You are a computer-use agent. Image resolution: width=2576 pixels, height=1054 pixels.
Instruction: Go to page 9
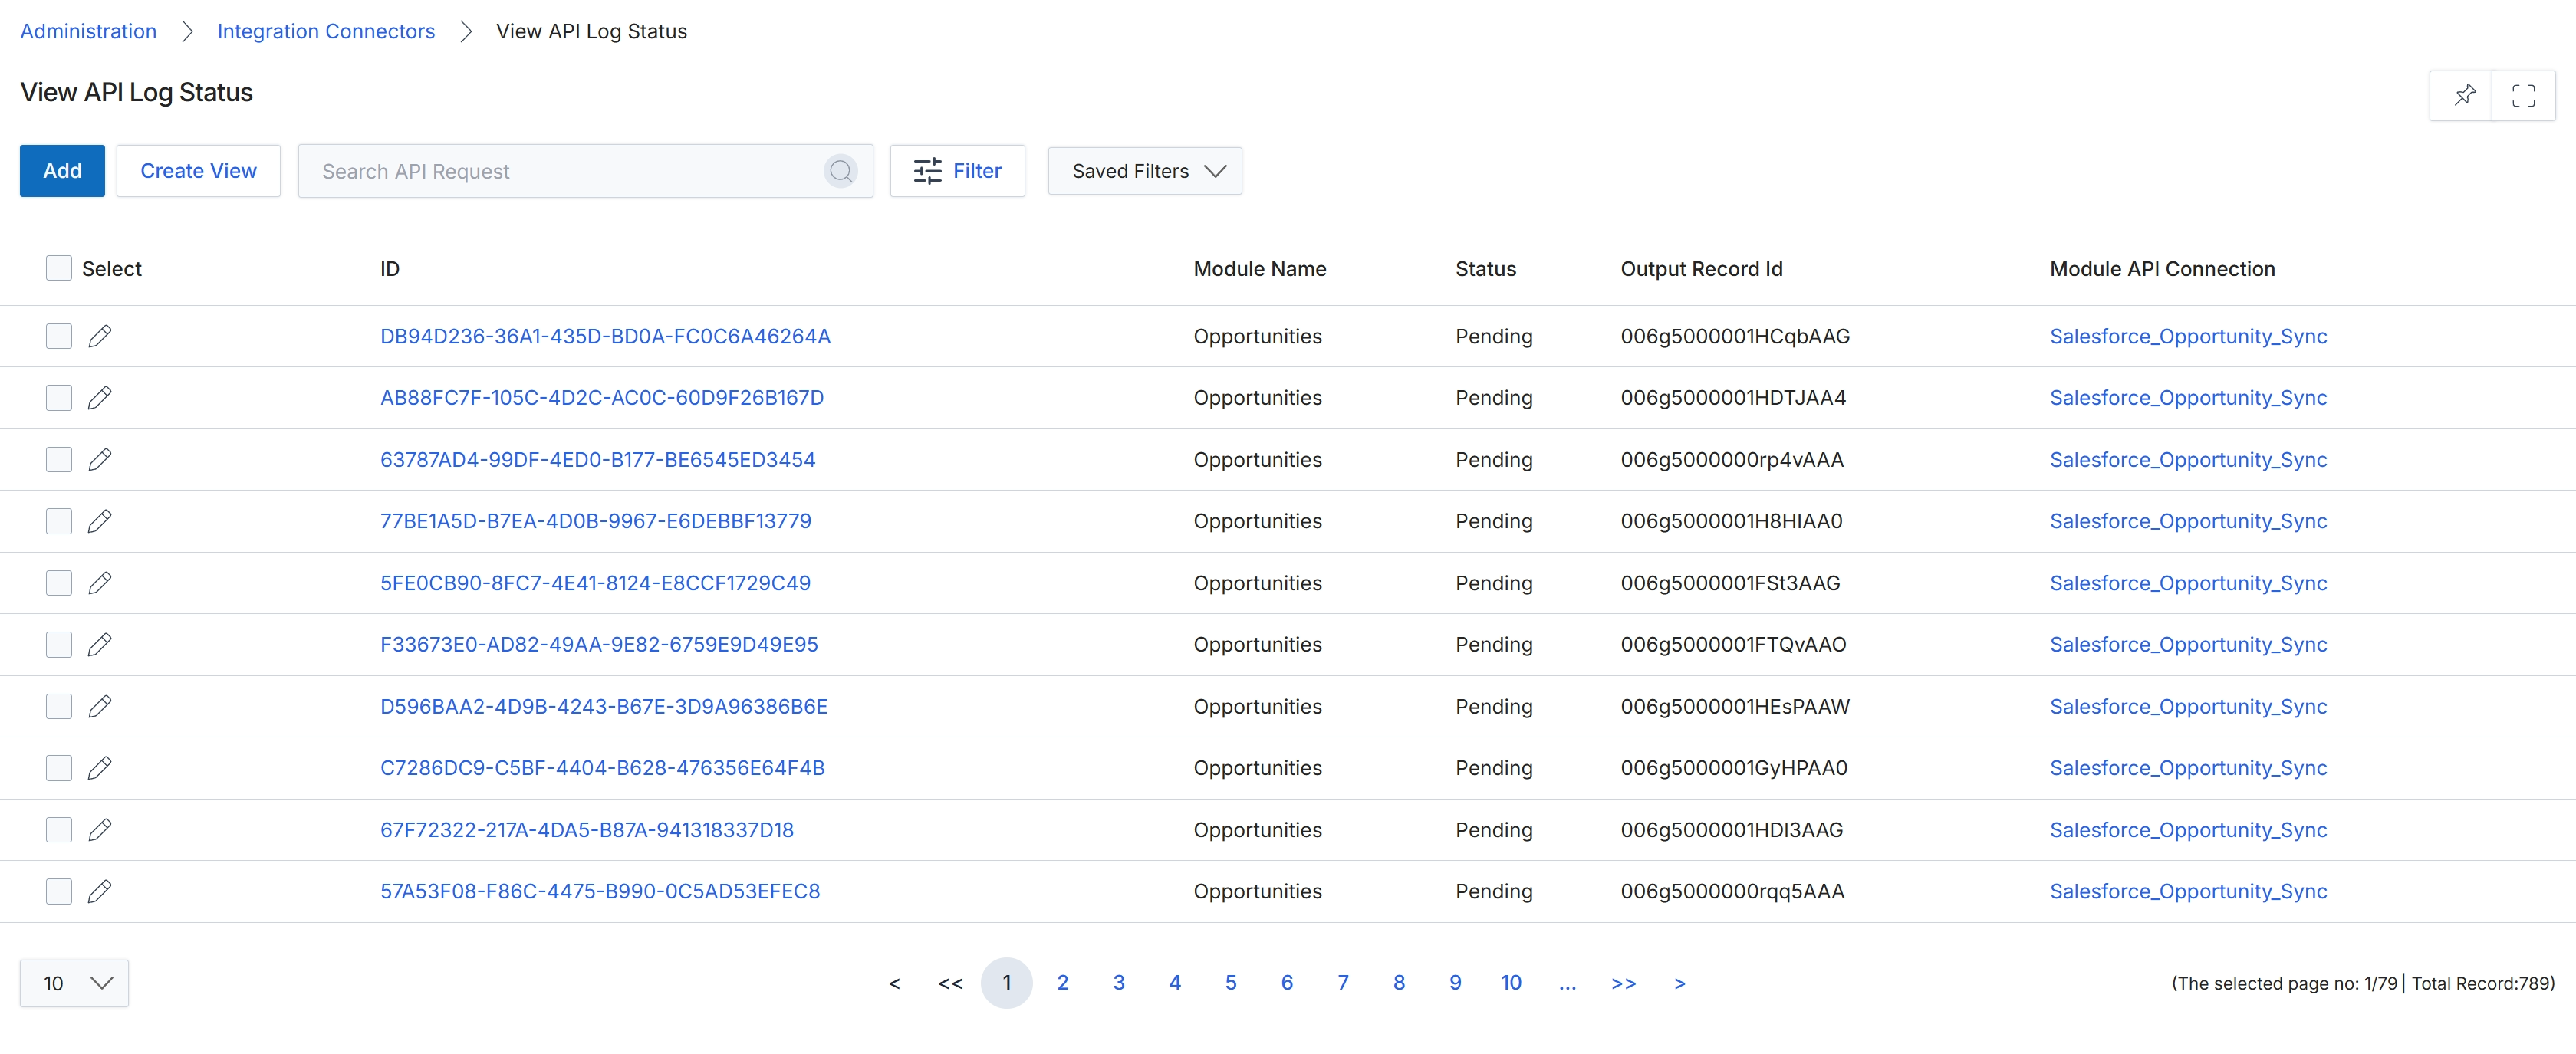(x=1455, y=983)
